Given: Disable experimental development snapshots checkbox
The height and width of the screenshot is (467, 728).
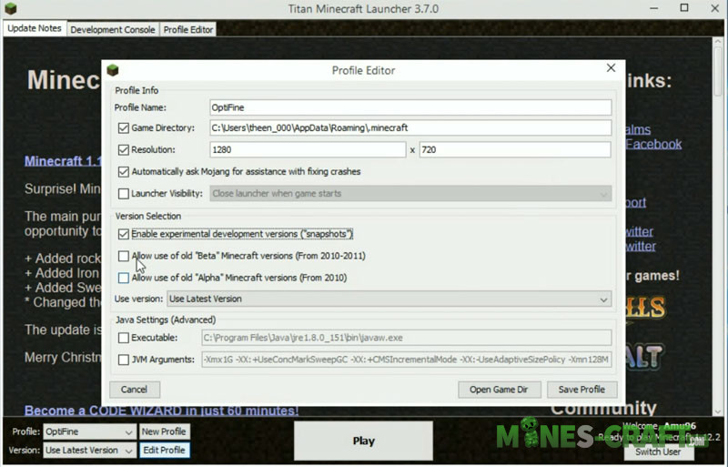Looking at the screenshot, I should (124, 234).
